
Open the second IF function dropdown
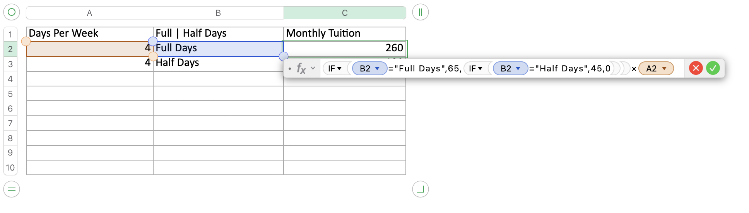480,69
